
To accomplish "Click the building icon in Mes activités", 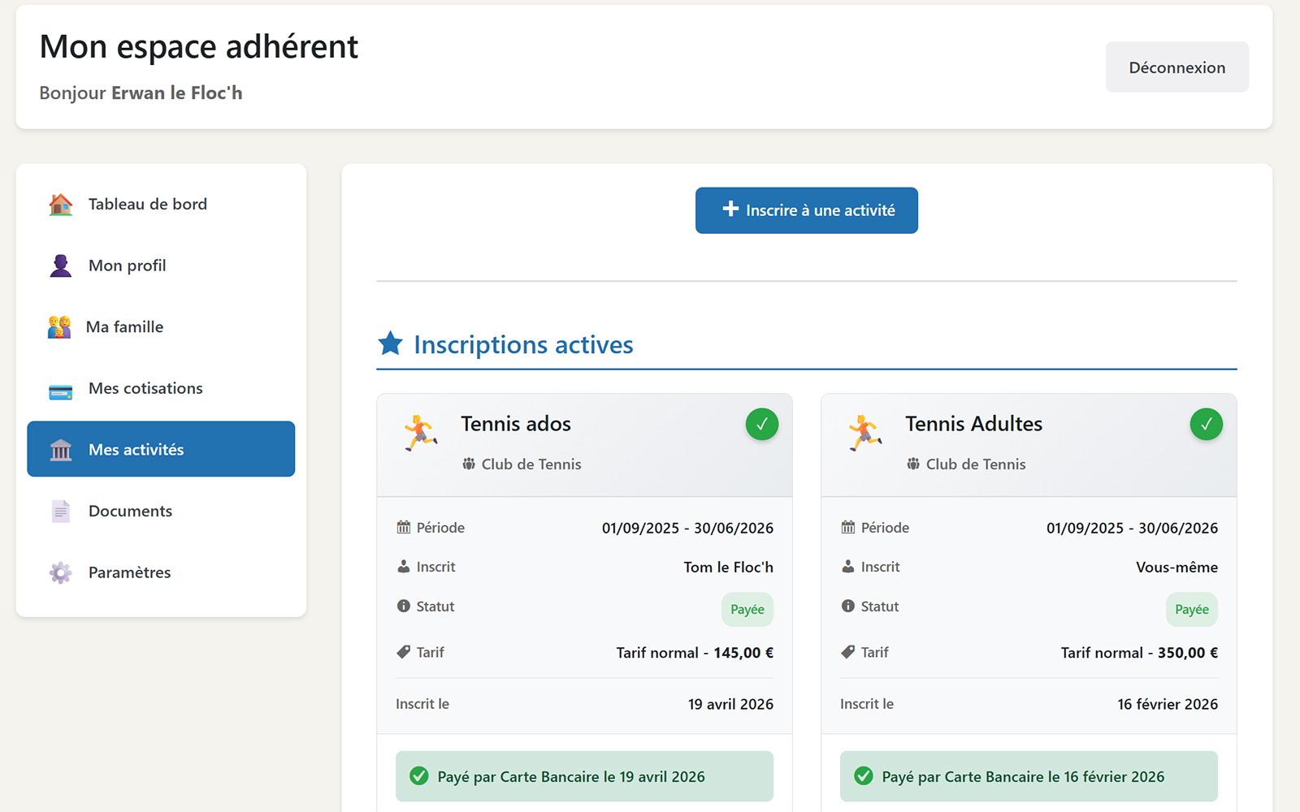I will coord(60,450).
